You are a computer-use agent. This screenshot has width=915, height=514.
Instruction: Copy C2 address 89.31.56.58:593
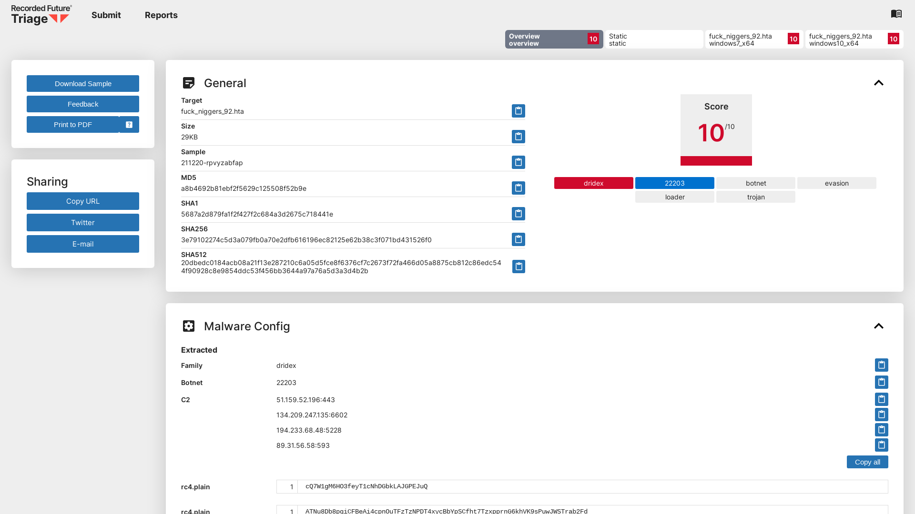coord(882,445)
